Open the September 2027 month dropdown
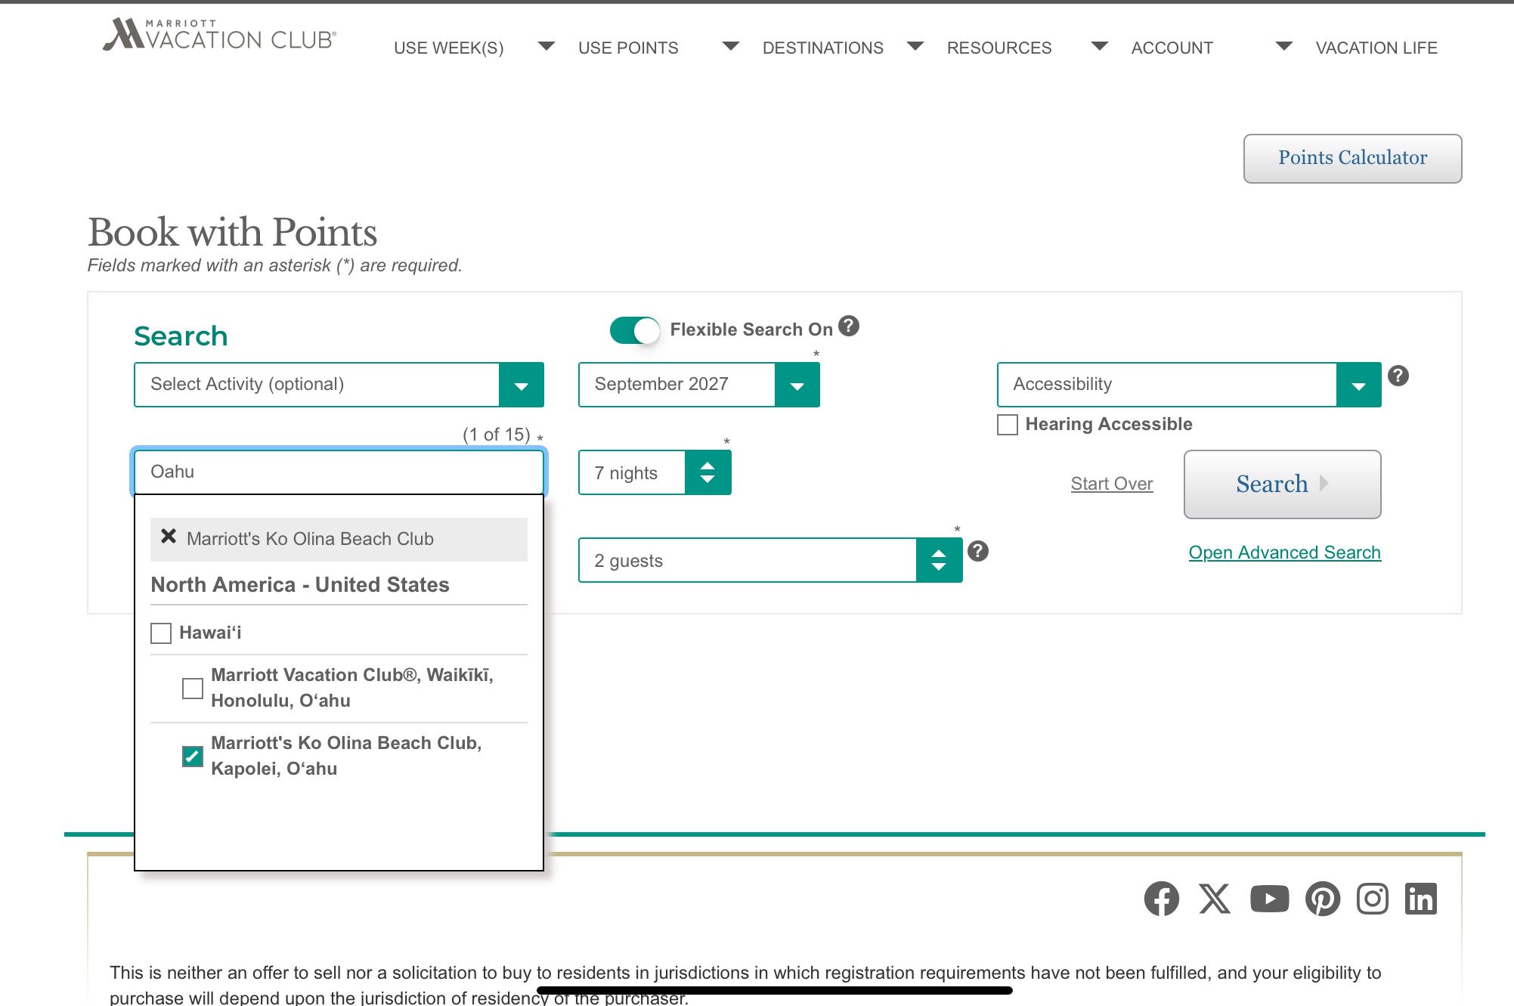 pyautogui.click(x=699, y=385)
